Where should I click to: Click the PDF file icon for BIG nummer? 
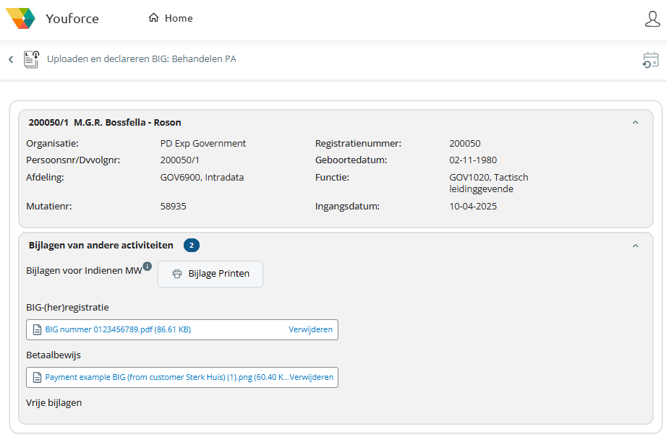(x=37, y=329)
